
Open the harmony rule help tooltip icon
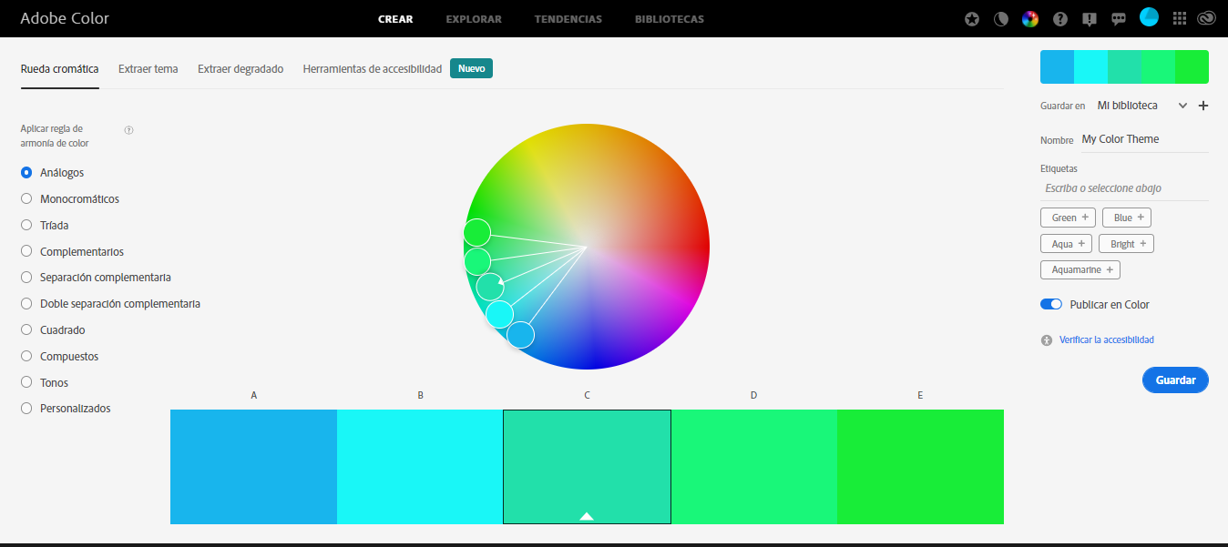pyautogui.click(x=128, y=130)
